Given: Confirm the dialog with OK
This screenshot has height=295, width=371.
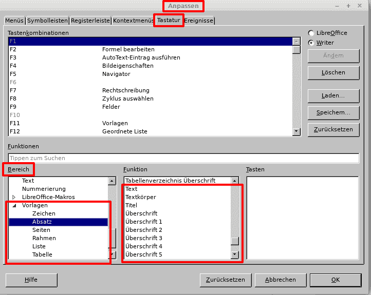Looking at the screenshot, I should coord(335,280).
